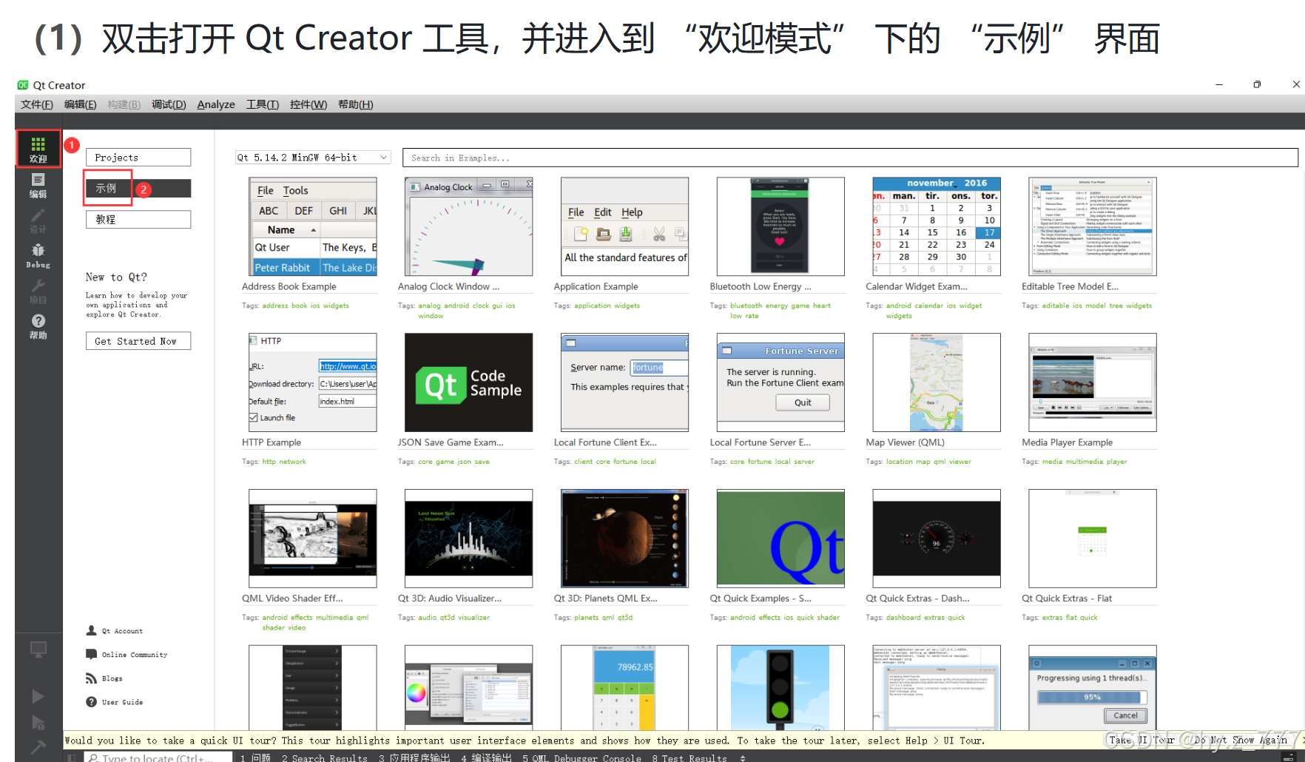Open the HTTP Example thumbnail

(313, 382)
